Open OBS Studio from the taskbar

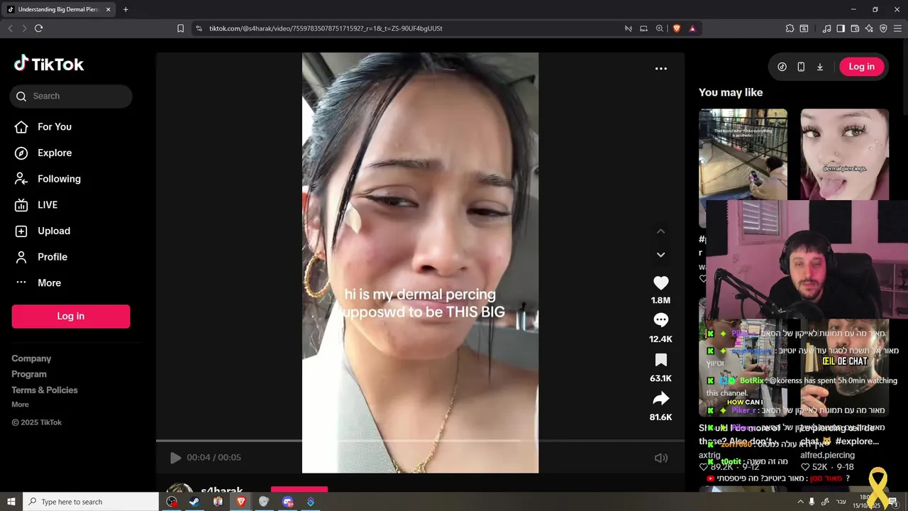172,502
